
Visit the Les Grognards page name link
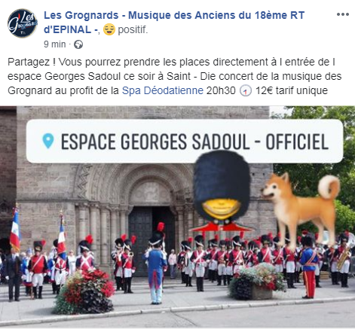click(x=174, y=23)
